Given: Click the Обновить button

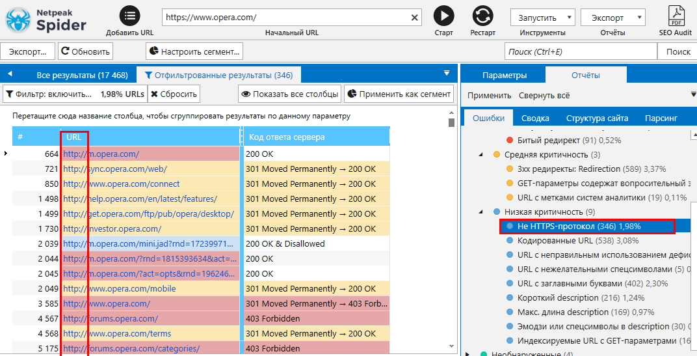Looking at the screenshot, I should click(x=85, y=51).
